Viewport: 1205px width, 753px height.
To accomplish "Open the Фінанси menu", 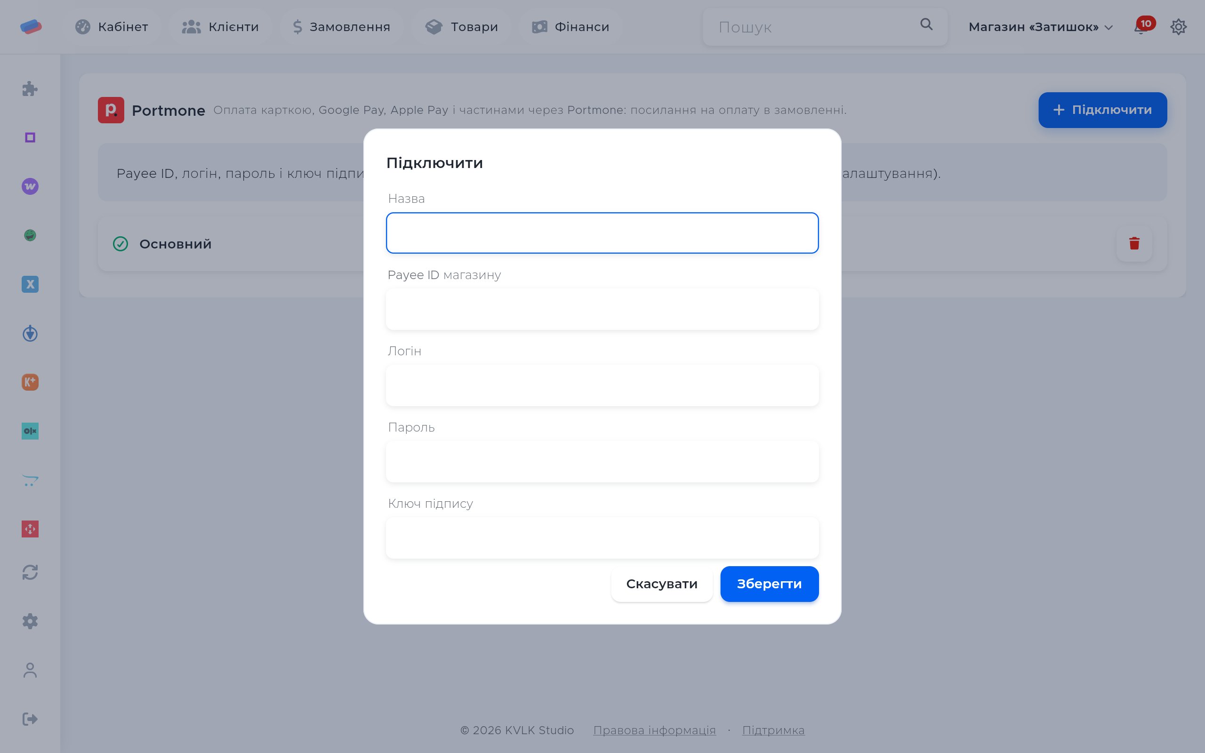I will [570, 27].
